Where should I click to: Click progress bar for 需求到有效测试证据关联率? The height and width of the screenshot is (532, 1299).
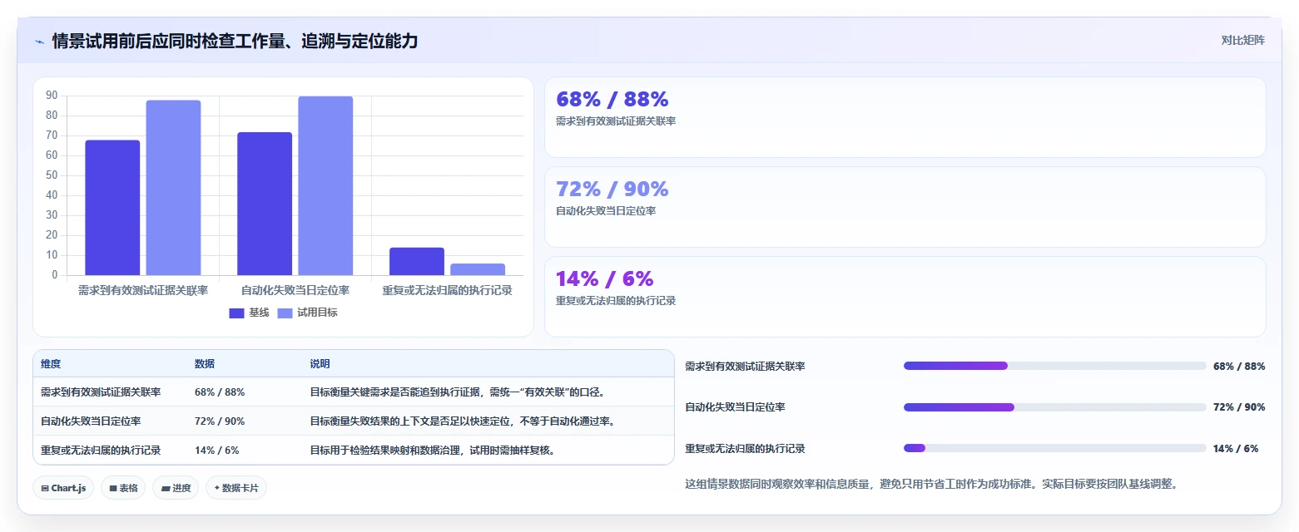click(1055, 366)
